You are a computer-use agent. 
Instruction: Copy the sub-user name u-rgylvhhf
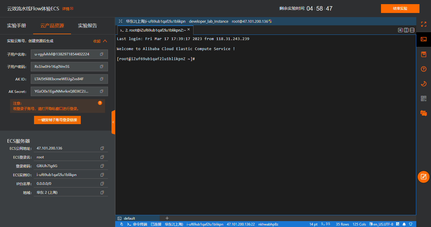coord(101,54)
